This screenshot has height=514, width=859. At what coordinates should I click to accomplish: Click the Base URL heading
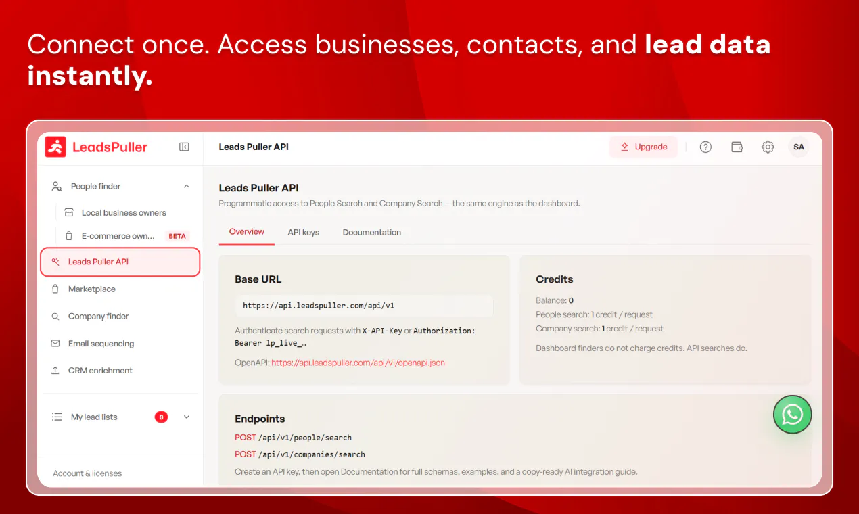point(258,279)
